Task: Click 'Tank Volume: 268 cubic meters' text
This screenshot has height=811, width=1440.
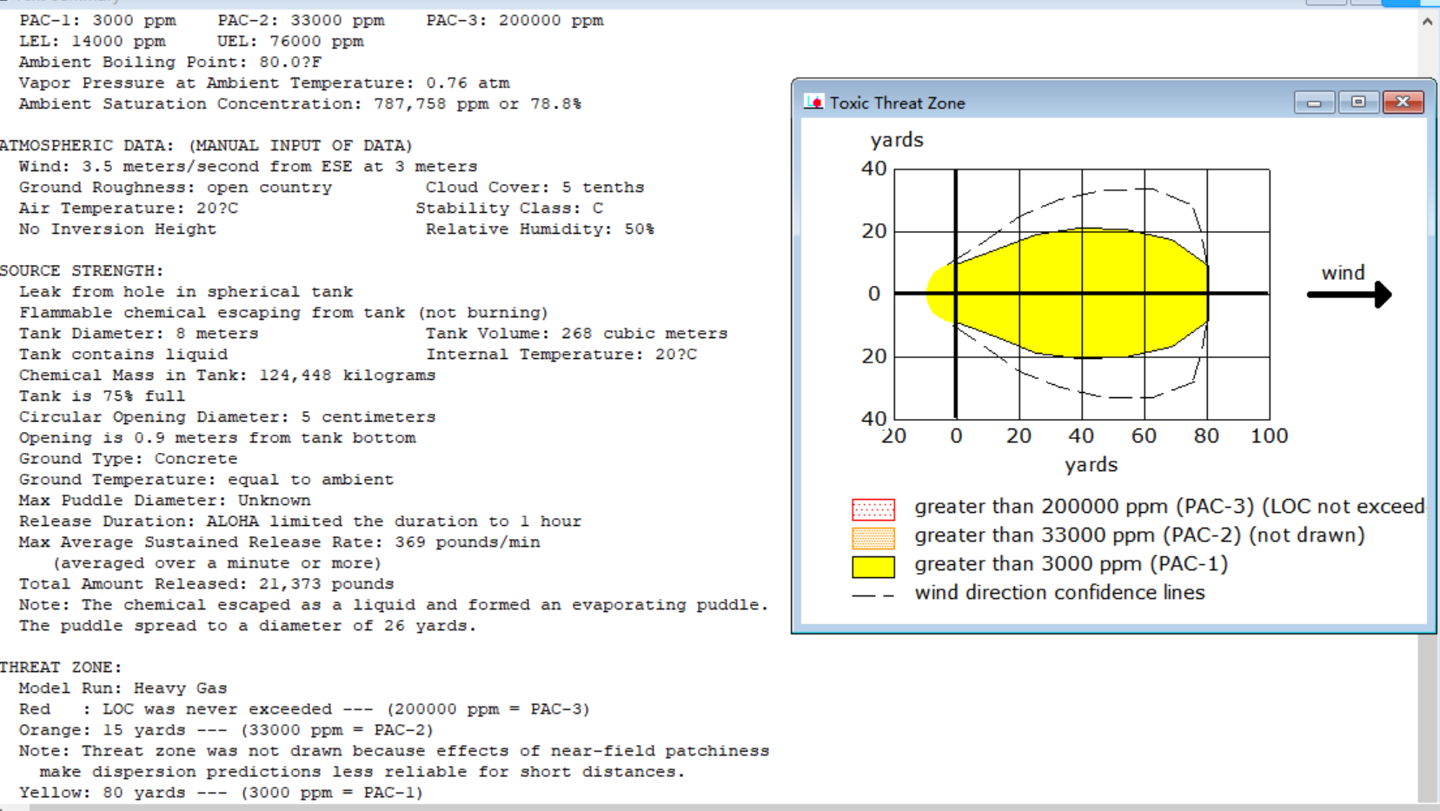Action: tap(577, 333)
